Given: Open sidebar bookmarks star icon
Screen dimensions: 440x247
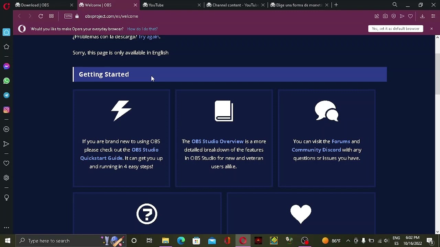Looking at the screenshot, I should (x=6, y=47).
